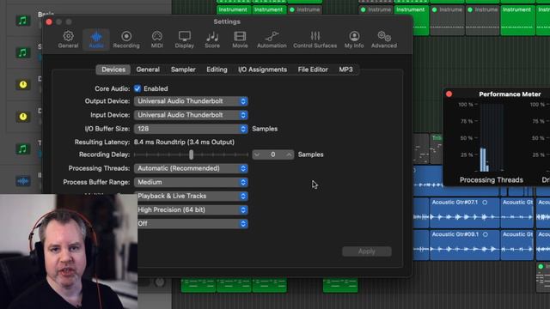This screenshot has width=550, height=309.
Task: Open General settings pane
Action: 68,39
